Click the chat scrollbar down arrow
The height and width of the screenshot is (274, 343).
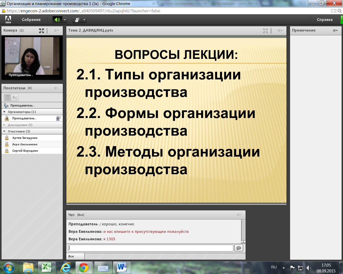243,242
